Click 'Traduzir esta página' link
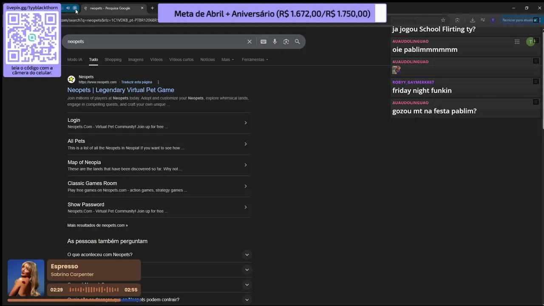This screenshot has width=544, height=306. (x=136, y=82)
